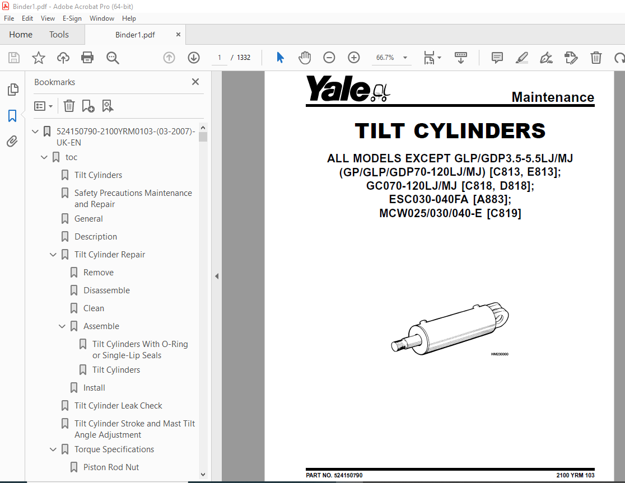Open the File menu
The height and width of the screenshot is (483, 625).
click(x=9, y=18)
